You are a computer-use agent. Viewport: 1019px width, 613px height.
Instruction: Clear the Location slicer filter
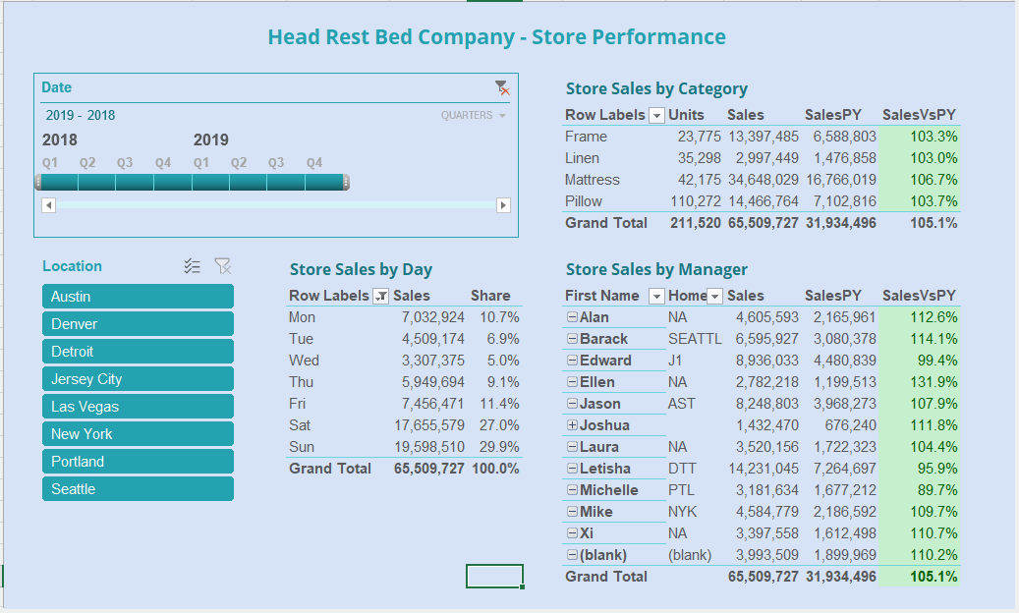tap(223, 266)
